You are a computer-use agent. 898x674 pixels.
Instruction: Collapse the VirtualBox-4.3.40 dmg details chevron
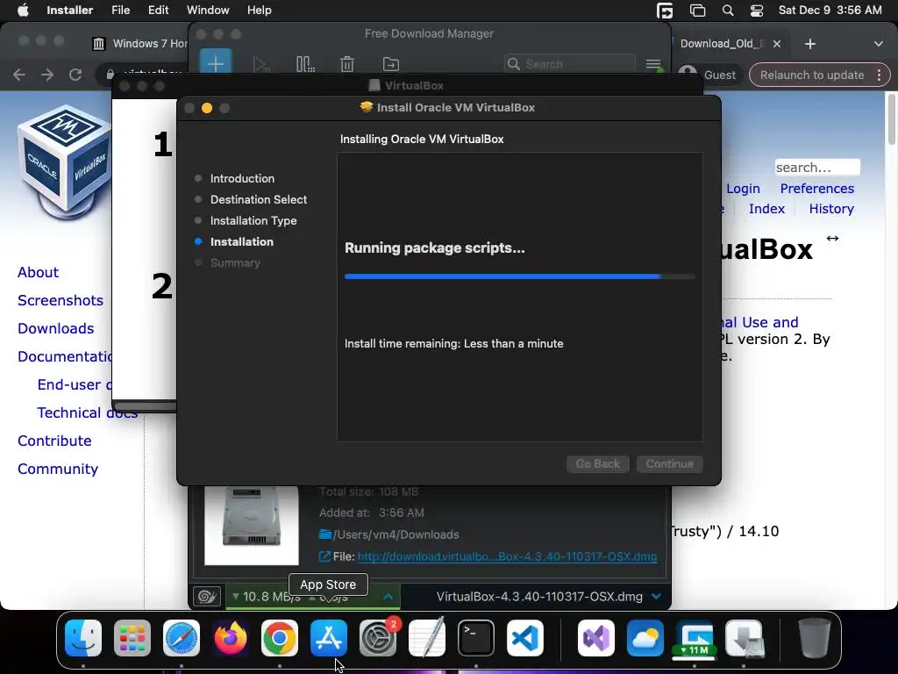656,597
